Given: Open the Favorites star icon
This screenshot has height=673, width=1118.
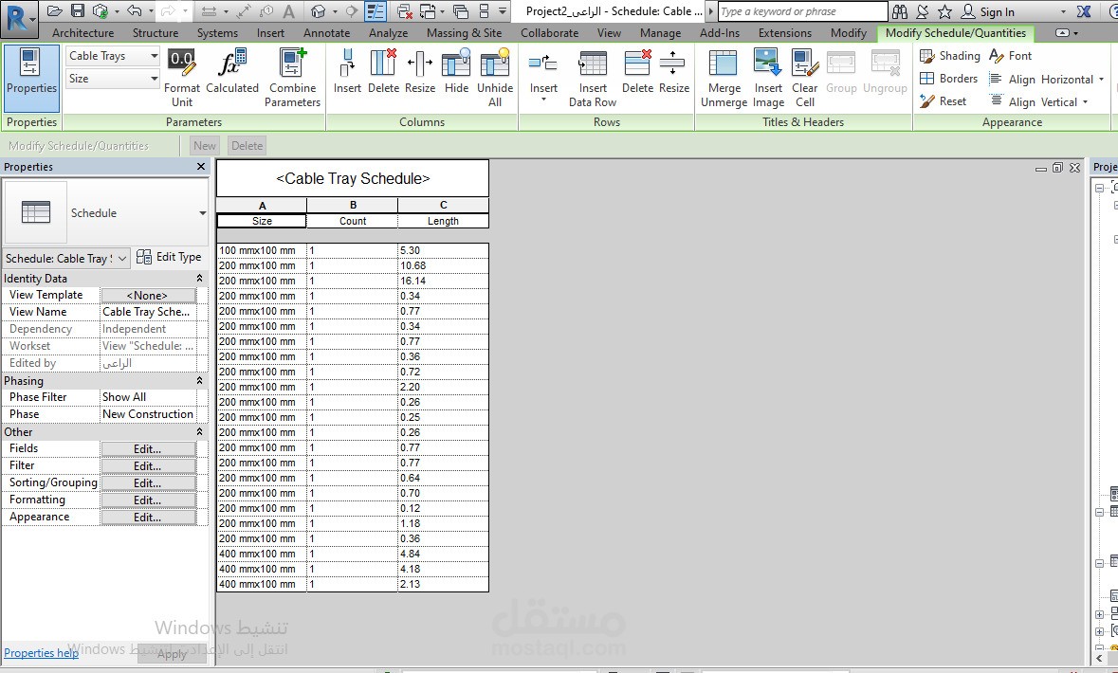Looking at the screenshot, I should tap(944, 11).
